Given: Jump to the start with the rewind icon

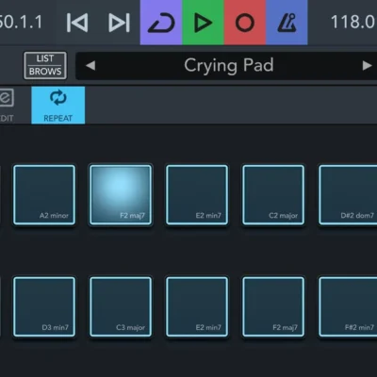Looking at the screenshot, I should tap(77, 23).
